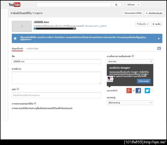167x145 pixels.
Task: Click the Facebook share icon
Action: point(138,91)
